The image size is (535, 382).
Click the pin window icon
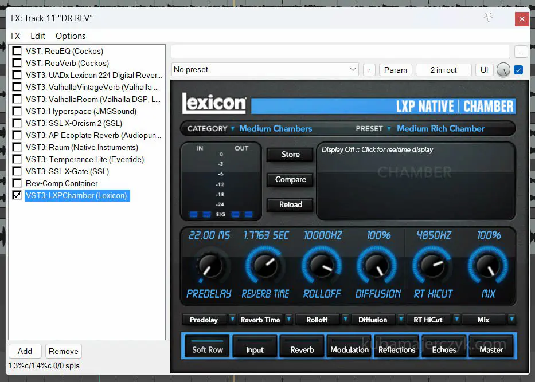(488, 18)
